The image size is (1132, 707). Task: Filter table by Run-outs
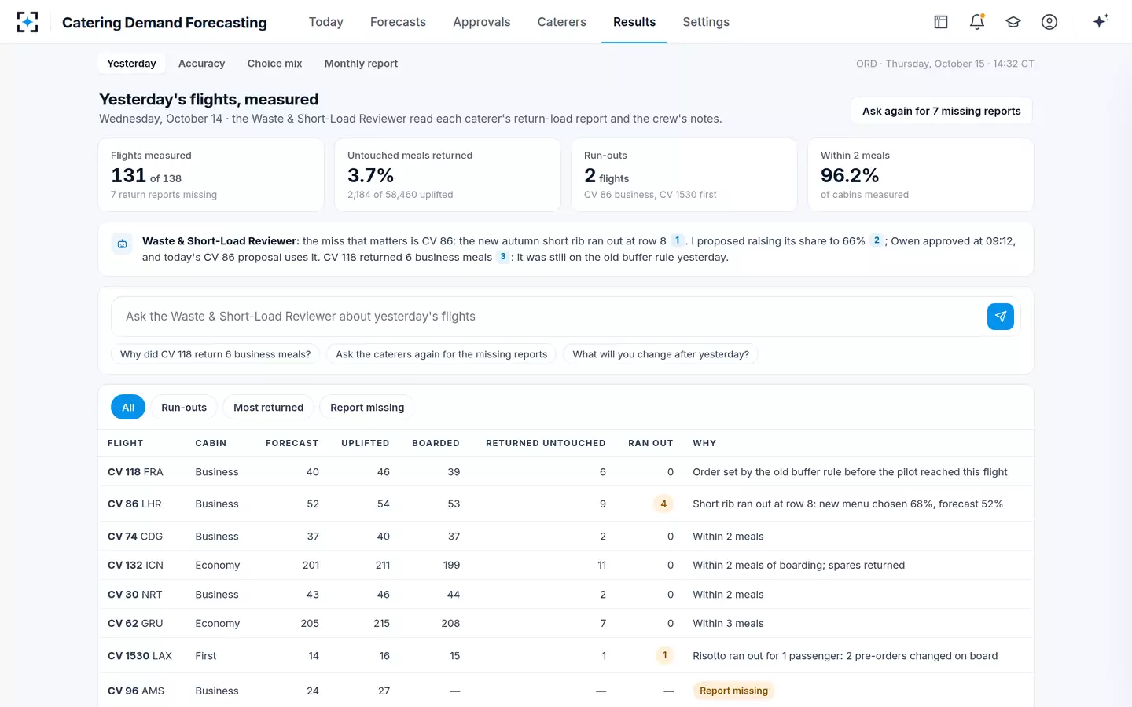pyautogui.click(x=184, y=407)
